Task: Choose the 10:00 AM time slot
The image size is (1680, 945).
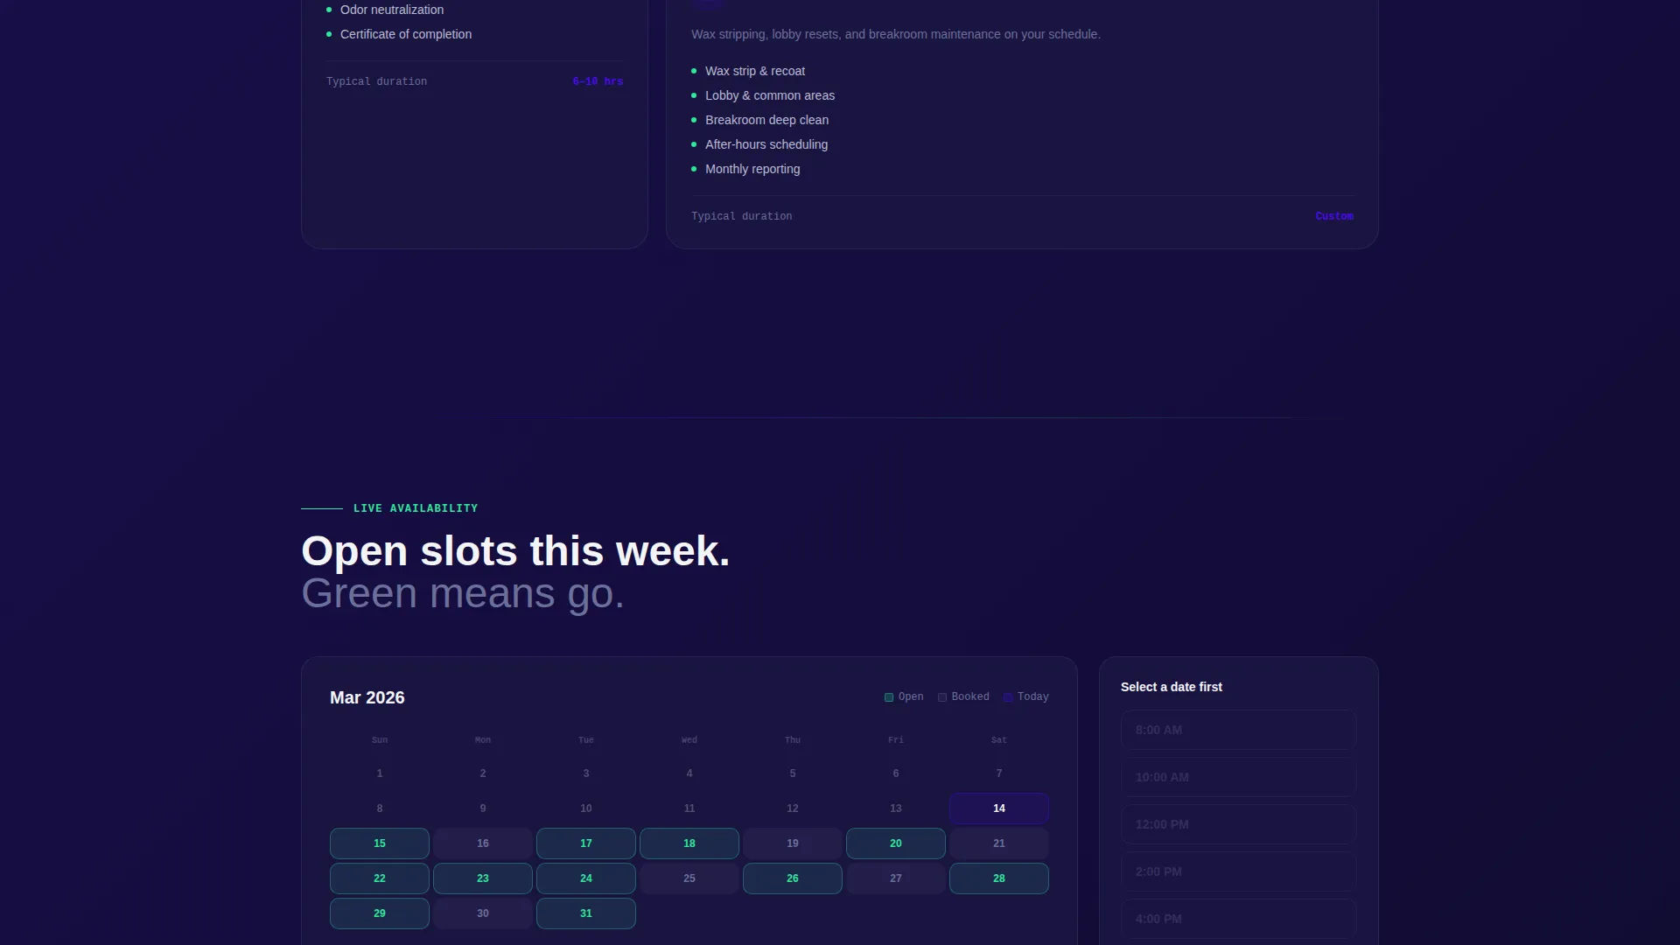Action: coord(1238,777)
